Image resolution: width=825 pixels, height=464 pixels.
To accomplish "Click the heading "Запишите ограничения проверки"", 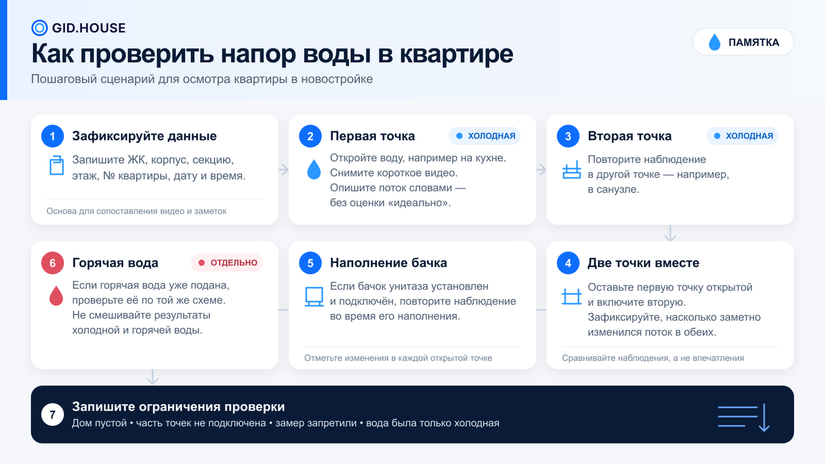I will click(179, 407).
